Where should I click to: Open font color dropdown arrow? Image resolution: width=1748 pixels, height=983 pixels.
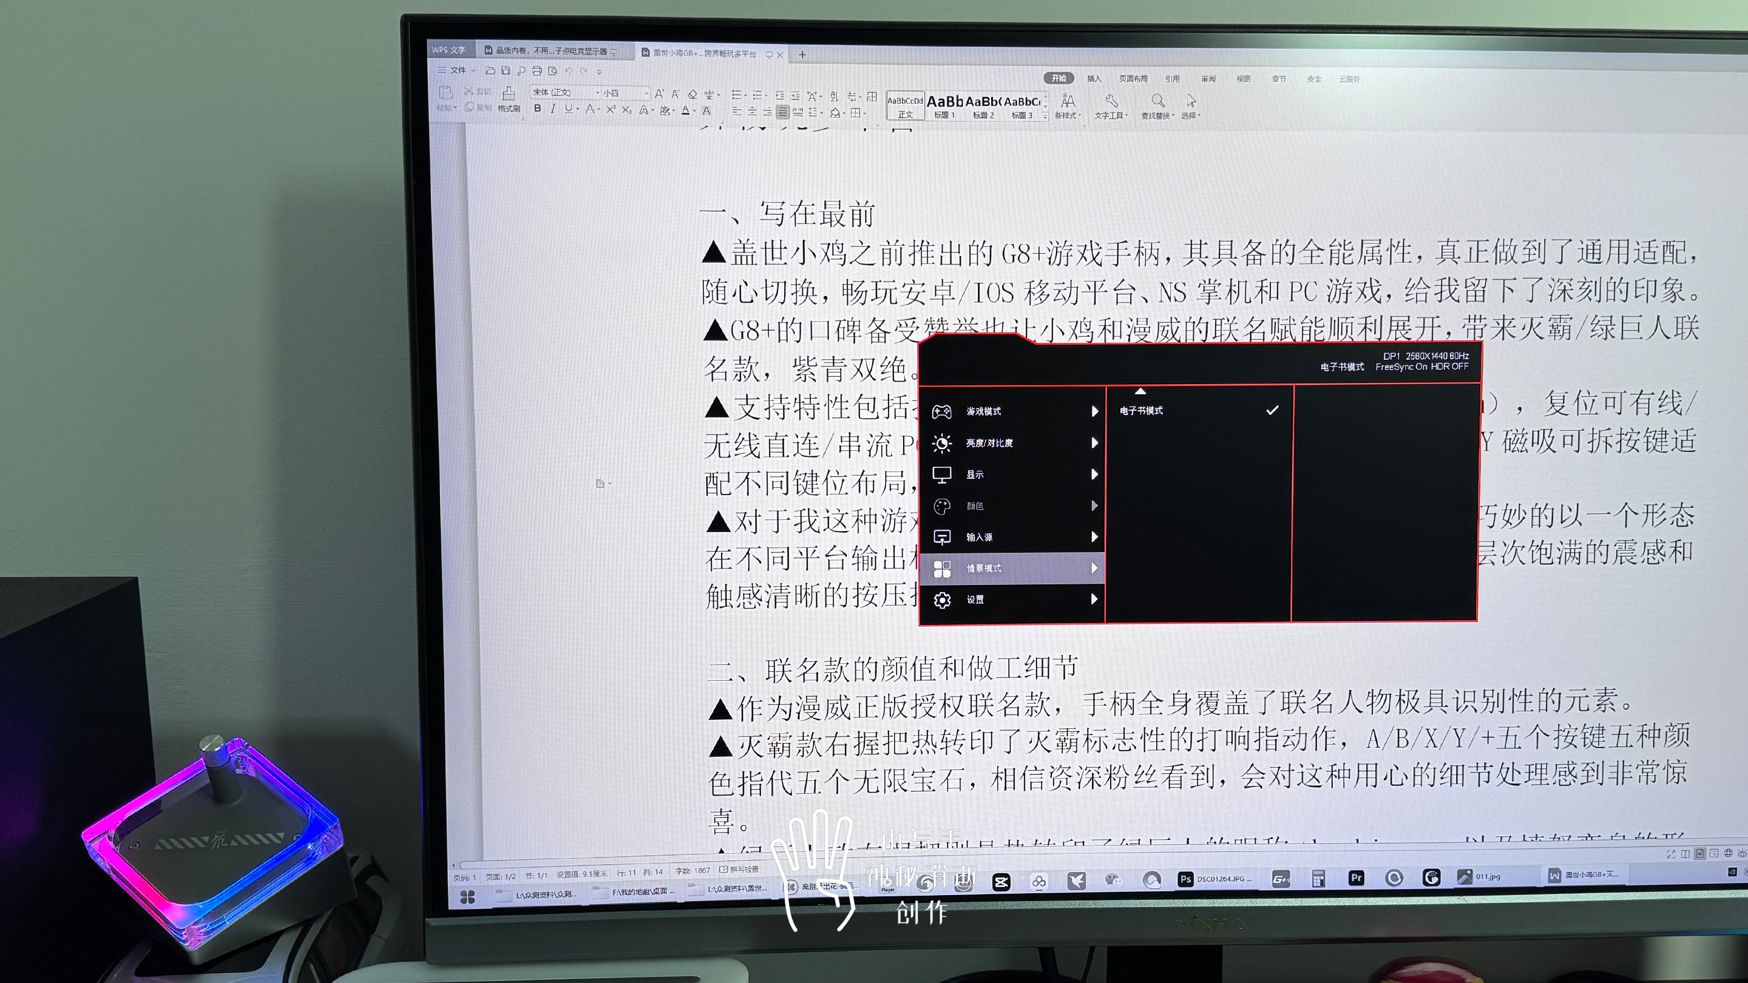(694, 110)
